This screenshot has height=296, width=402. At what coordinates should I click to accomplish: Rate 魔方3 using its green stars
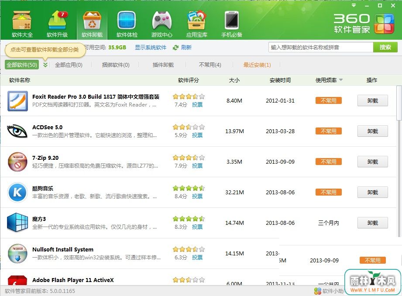189,219
